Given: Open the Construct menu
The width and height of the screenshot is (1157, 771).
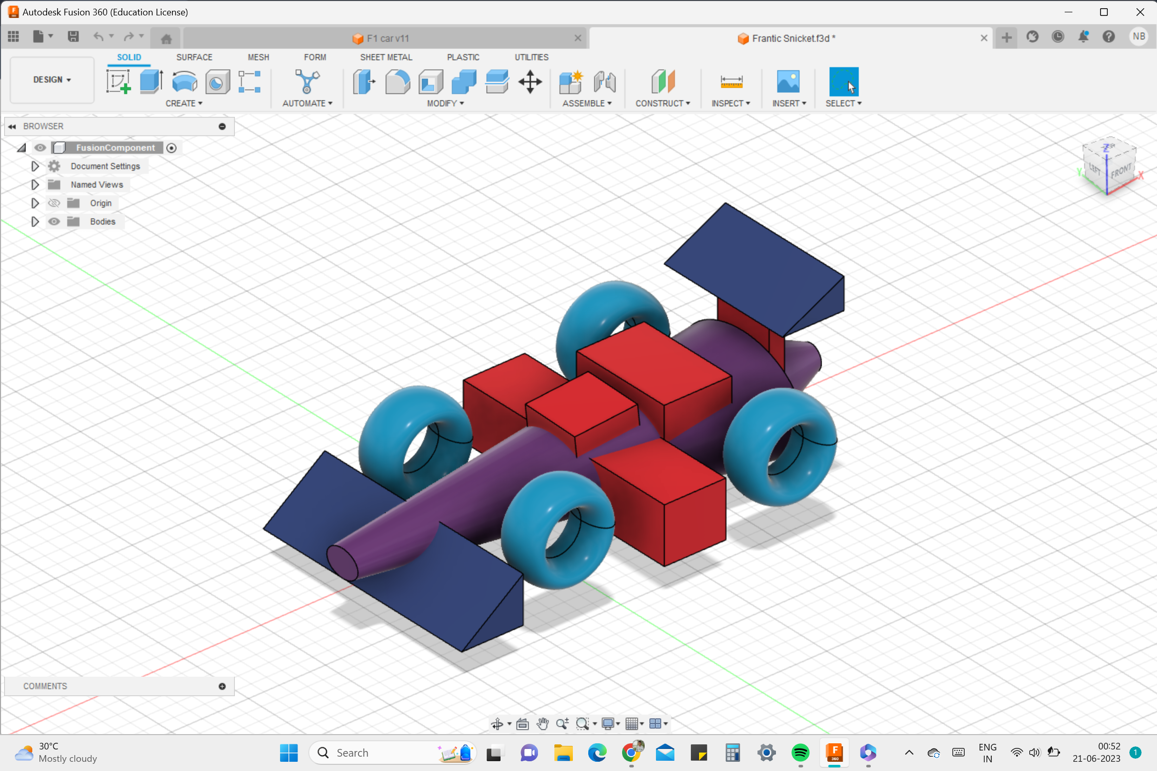Looking at the screenshot, I should (x=663, y=103).
